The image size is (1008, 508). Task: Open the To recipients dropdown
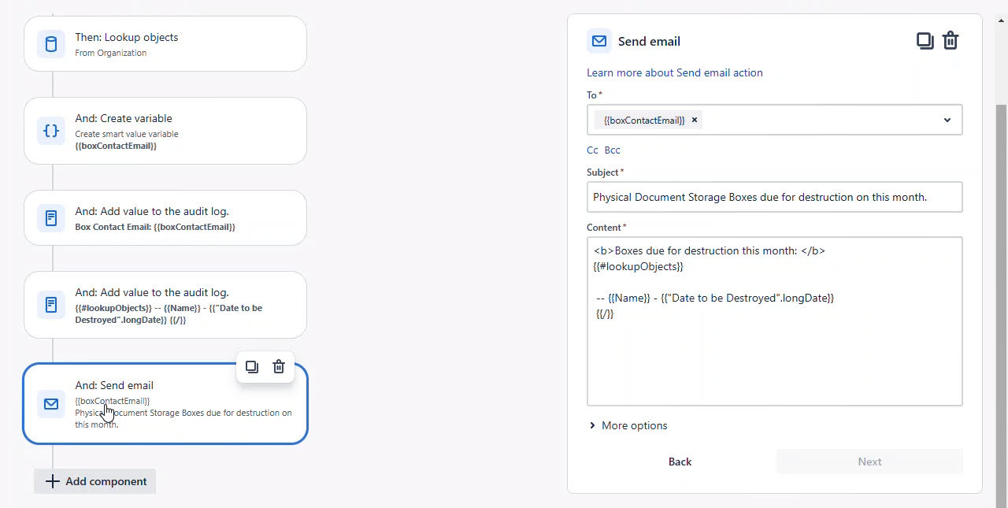point(947,121)
